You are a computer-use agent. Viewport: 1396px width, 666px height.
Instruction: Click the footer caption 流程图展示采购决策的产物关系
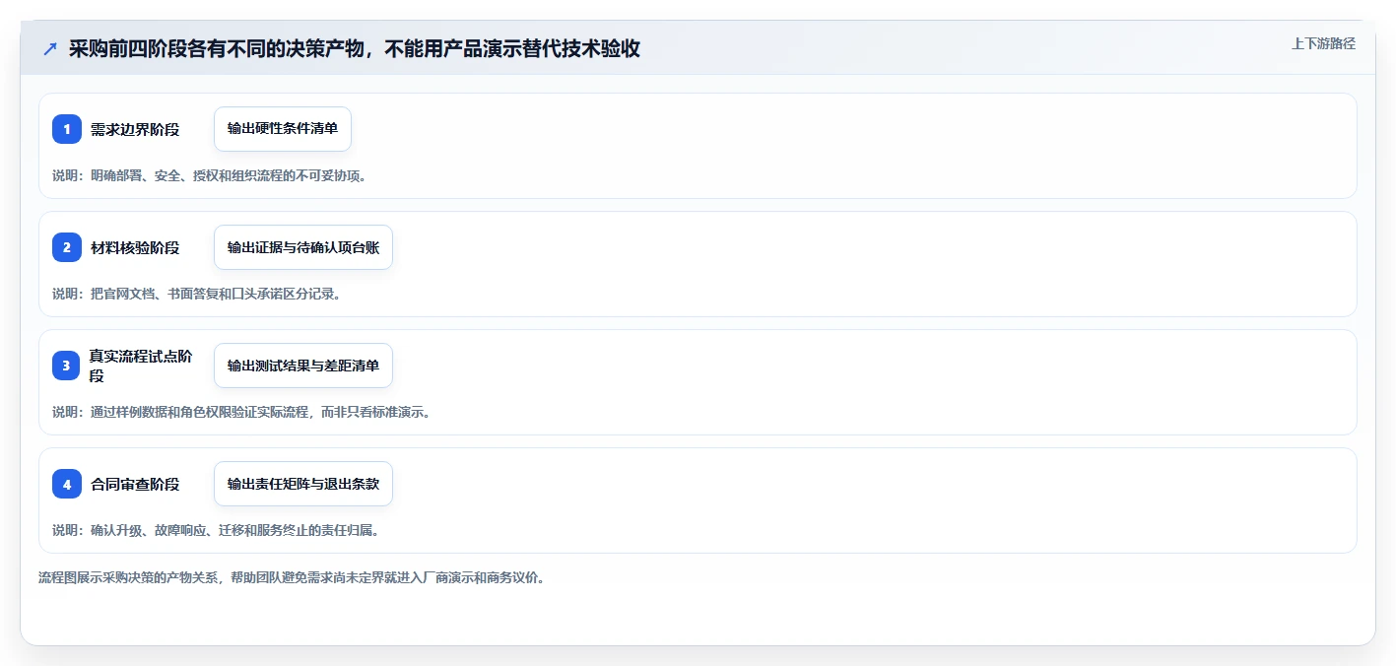pyautogui.click(x=292, y=577)
